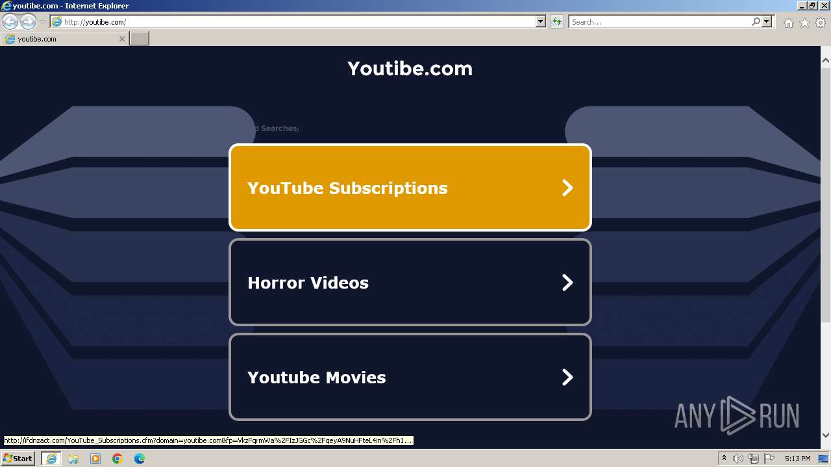
Task: Open recent pages dropdown beside Forward button
Action: (x=42, y=22)
